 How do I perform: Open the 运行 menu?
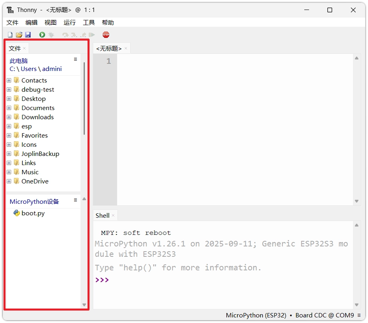(x=69, y=23)
